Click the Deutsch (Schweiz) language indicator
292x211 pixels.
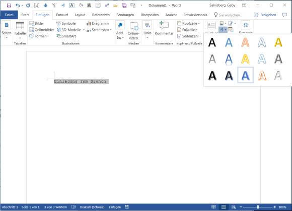(92, 207)
